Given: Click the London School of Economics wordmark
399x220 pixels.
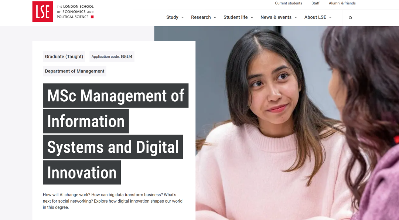Looking at the screenshot, I should 75,12.
